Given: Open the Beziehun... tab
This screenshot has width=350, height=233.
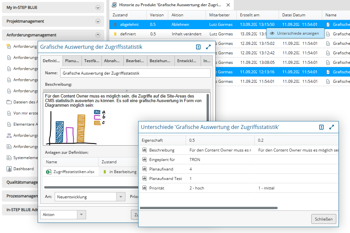Looking at the screenshot, I should coord(160,61).
